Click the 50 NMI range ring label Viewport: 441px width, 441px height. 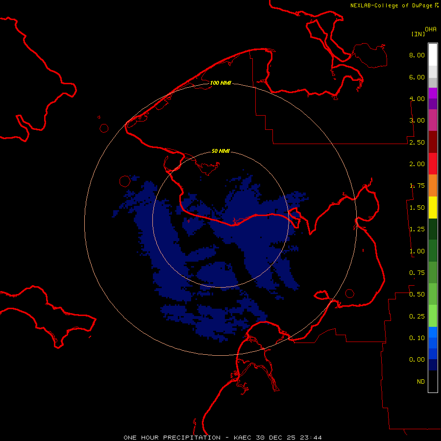220,151
